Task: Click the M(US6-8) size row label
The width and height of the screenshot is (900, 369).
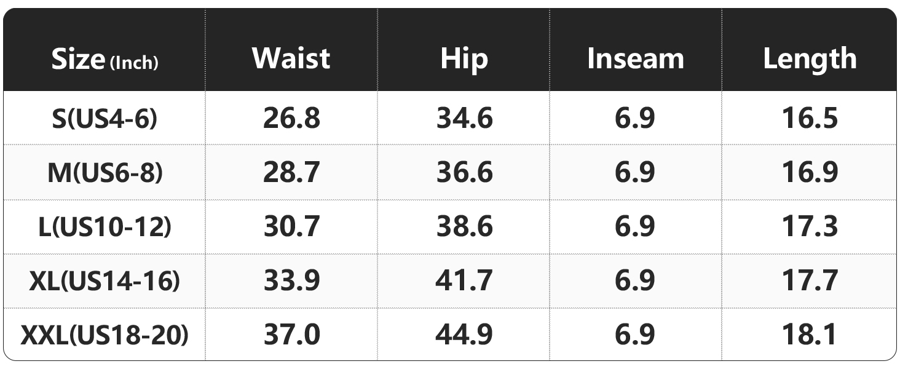Action: pyautogui.click(x=105, y=173)
